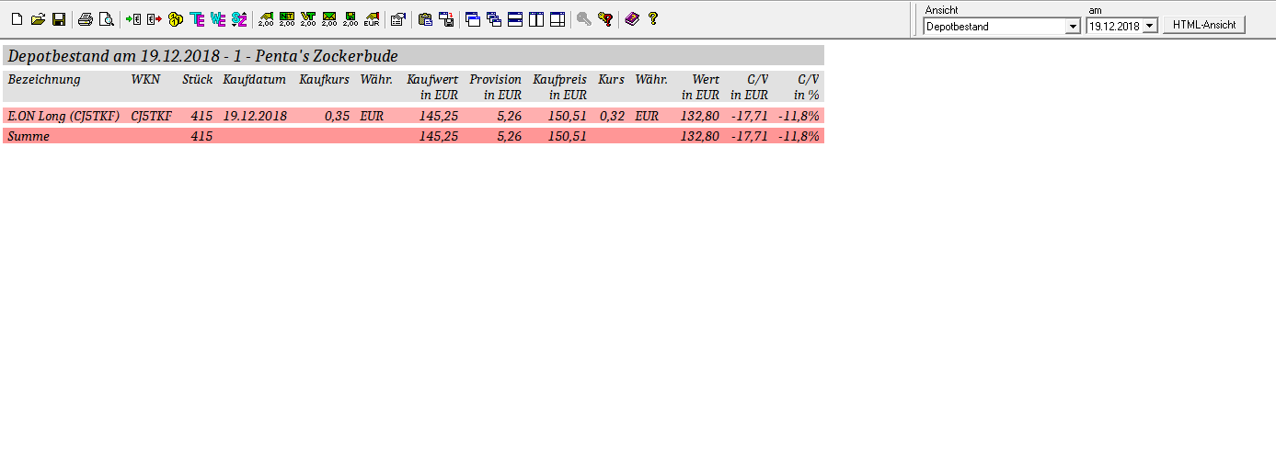Click Summe row Provision 5,26
The height and width of the screenshot is (464, 1276).
[x=509, y=136]
